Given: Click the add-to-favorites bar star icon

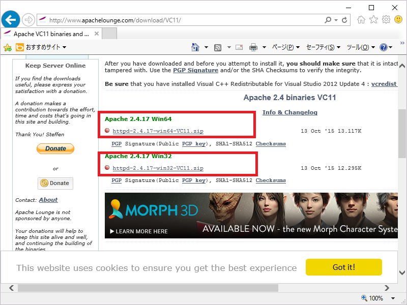Looking at the screenshot, I should pos(8,47).
